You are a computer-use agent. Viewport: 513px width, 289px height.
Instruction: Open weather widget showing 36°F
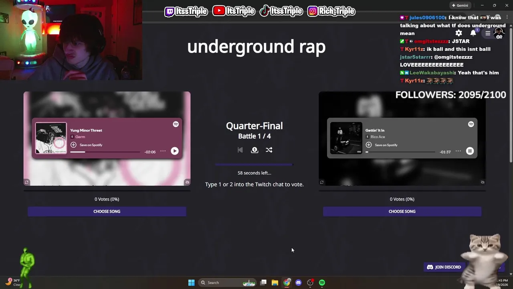(13, 283)
